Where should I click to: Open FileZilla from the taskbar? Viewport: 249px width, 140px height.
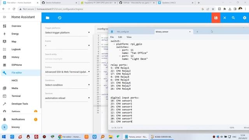point(36,136)
